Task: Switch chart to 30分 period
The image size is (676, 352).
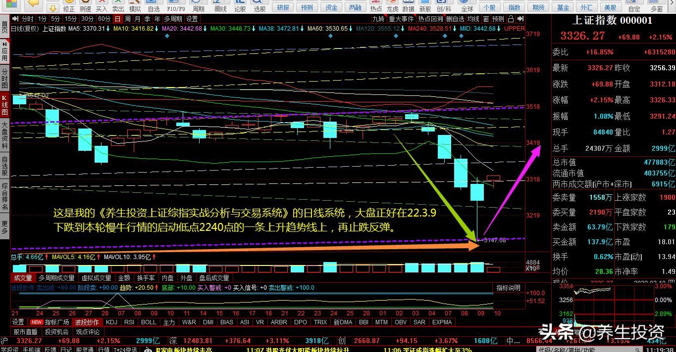Action: [x=88, y=19]
